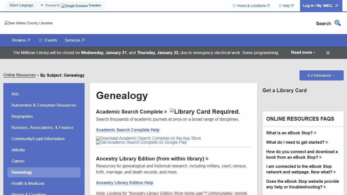347x195 pixels.
Task: Click the arrow icon on Log In / My SMCL
Action: [336, 5]
